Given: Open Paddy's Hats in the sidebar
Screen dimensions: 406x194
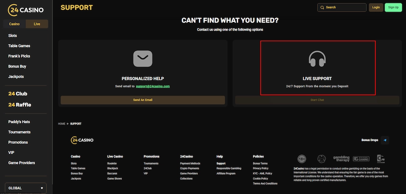Looking at the screenshot, I should click(19, 122).
